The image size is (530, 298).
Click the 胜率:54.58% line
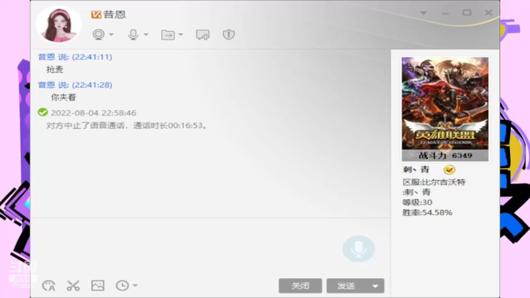(x=427, y=213)
